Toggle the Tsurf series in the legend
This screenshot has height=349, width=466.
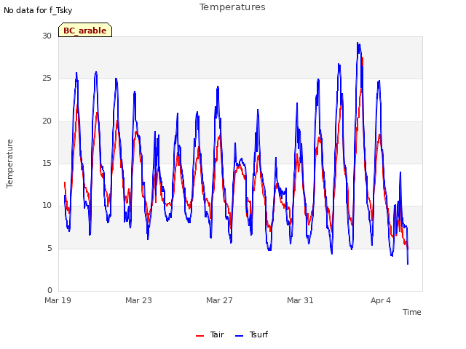point(251,334)
